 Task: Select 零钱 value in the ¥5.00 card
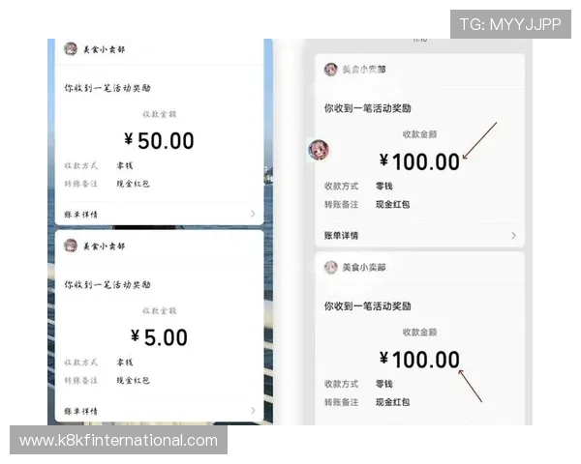(125, 362)
